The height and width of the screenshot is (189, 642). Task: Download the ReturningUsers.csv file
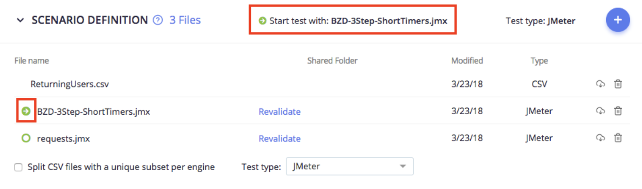pyautogui.click(x=600, y=84)
